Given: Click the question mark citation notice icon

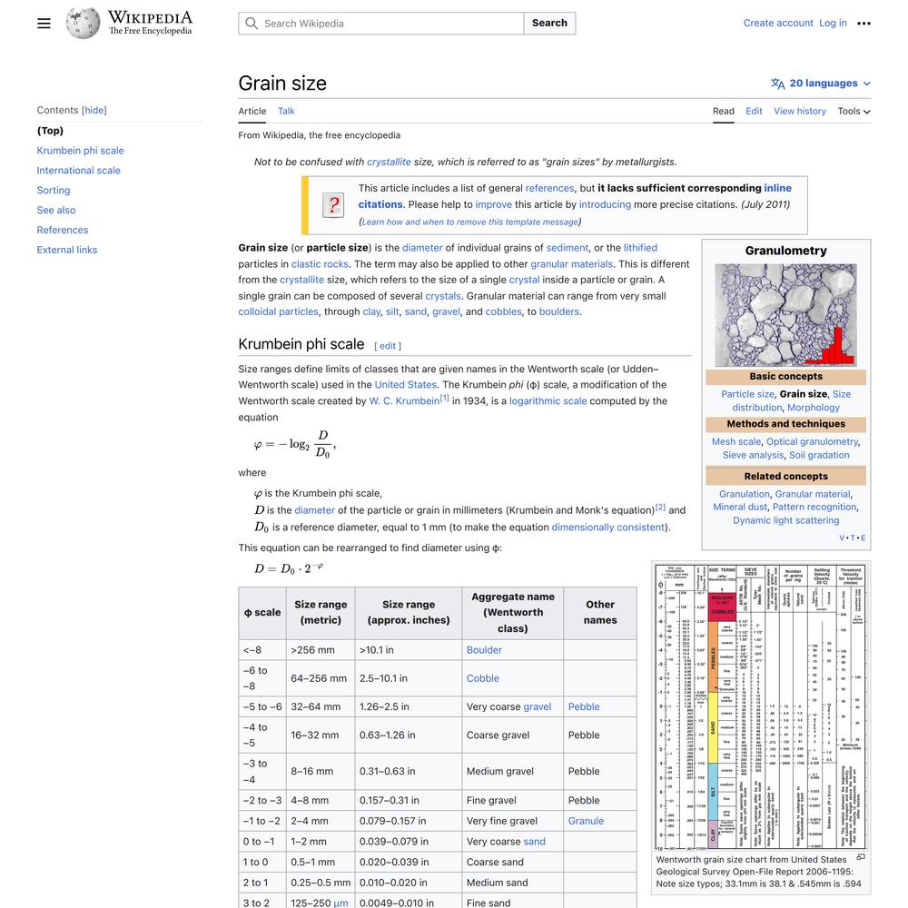Looking at the screenshot, I should tap(333, 205).
